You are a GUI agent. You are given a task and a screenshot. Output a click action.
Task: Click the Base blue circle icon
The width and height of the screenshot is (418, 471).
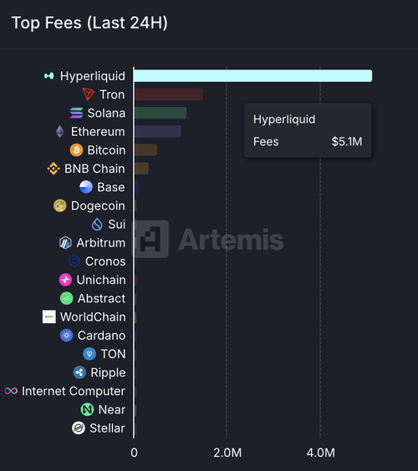pos(86,187)
